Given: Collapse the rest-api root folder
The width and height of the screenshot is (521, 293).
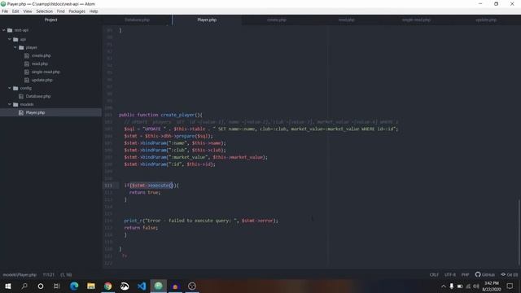Looking at the screenshot, I should click(x=4, y=30).
